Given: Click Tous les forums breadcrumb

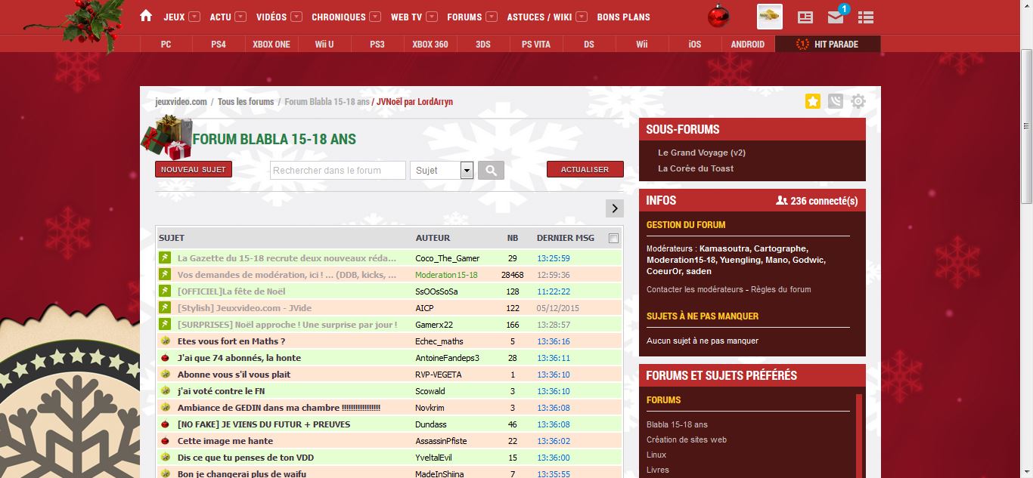Looking at the screenshot, I should pyautogui.click(x=246, y=101).
